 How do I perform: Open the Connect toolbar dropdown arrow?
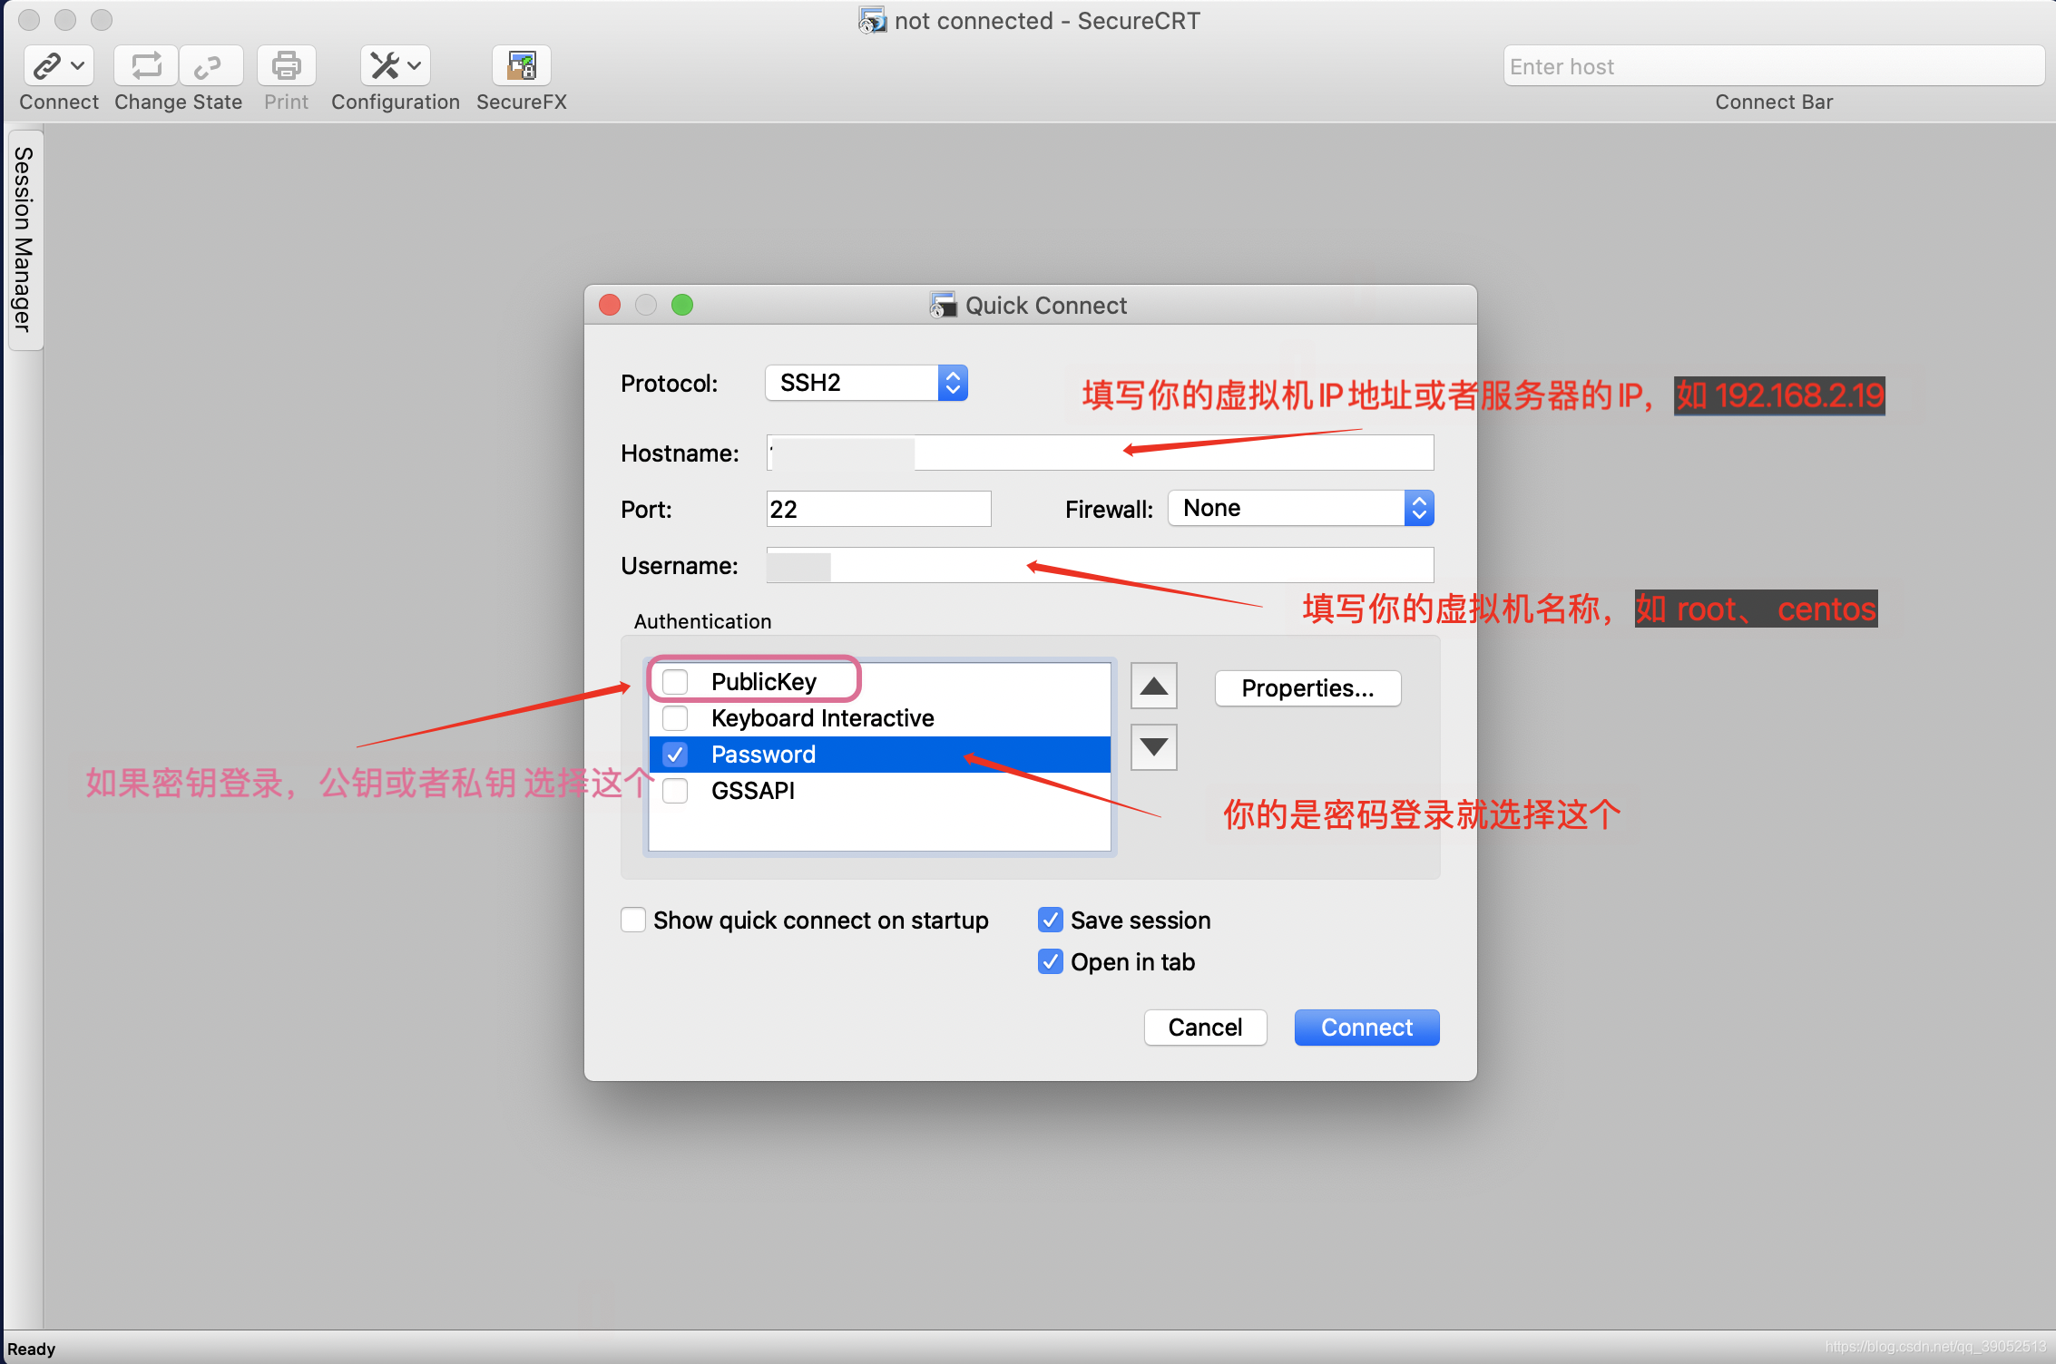tap(78, 65)
